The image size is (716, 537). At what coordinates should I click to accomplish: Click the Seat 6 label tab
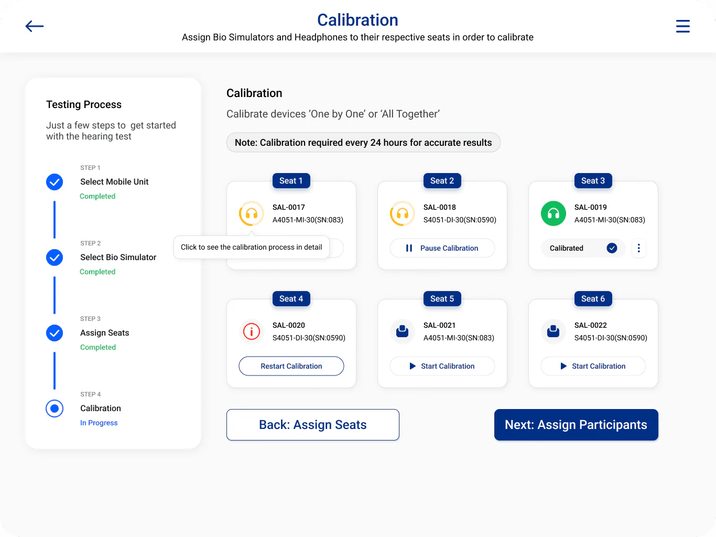point(593,298)
